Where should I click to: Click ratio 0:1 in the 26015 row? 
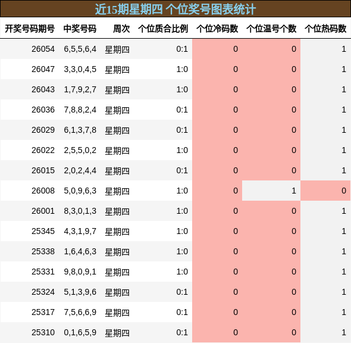pos(182,170)
